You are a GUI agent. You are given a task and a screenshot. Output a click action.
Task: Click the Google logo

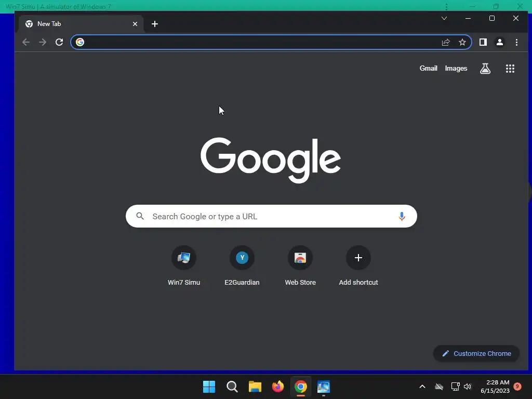point(270,160)
